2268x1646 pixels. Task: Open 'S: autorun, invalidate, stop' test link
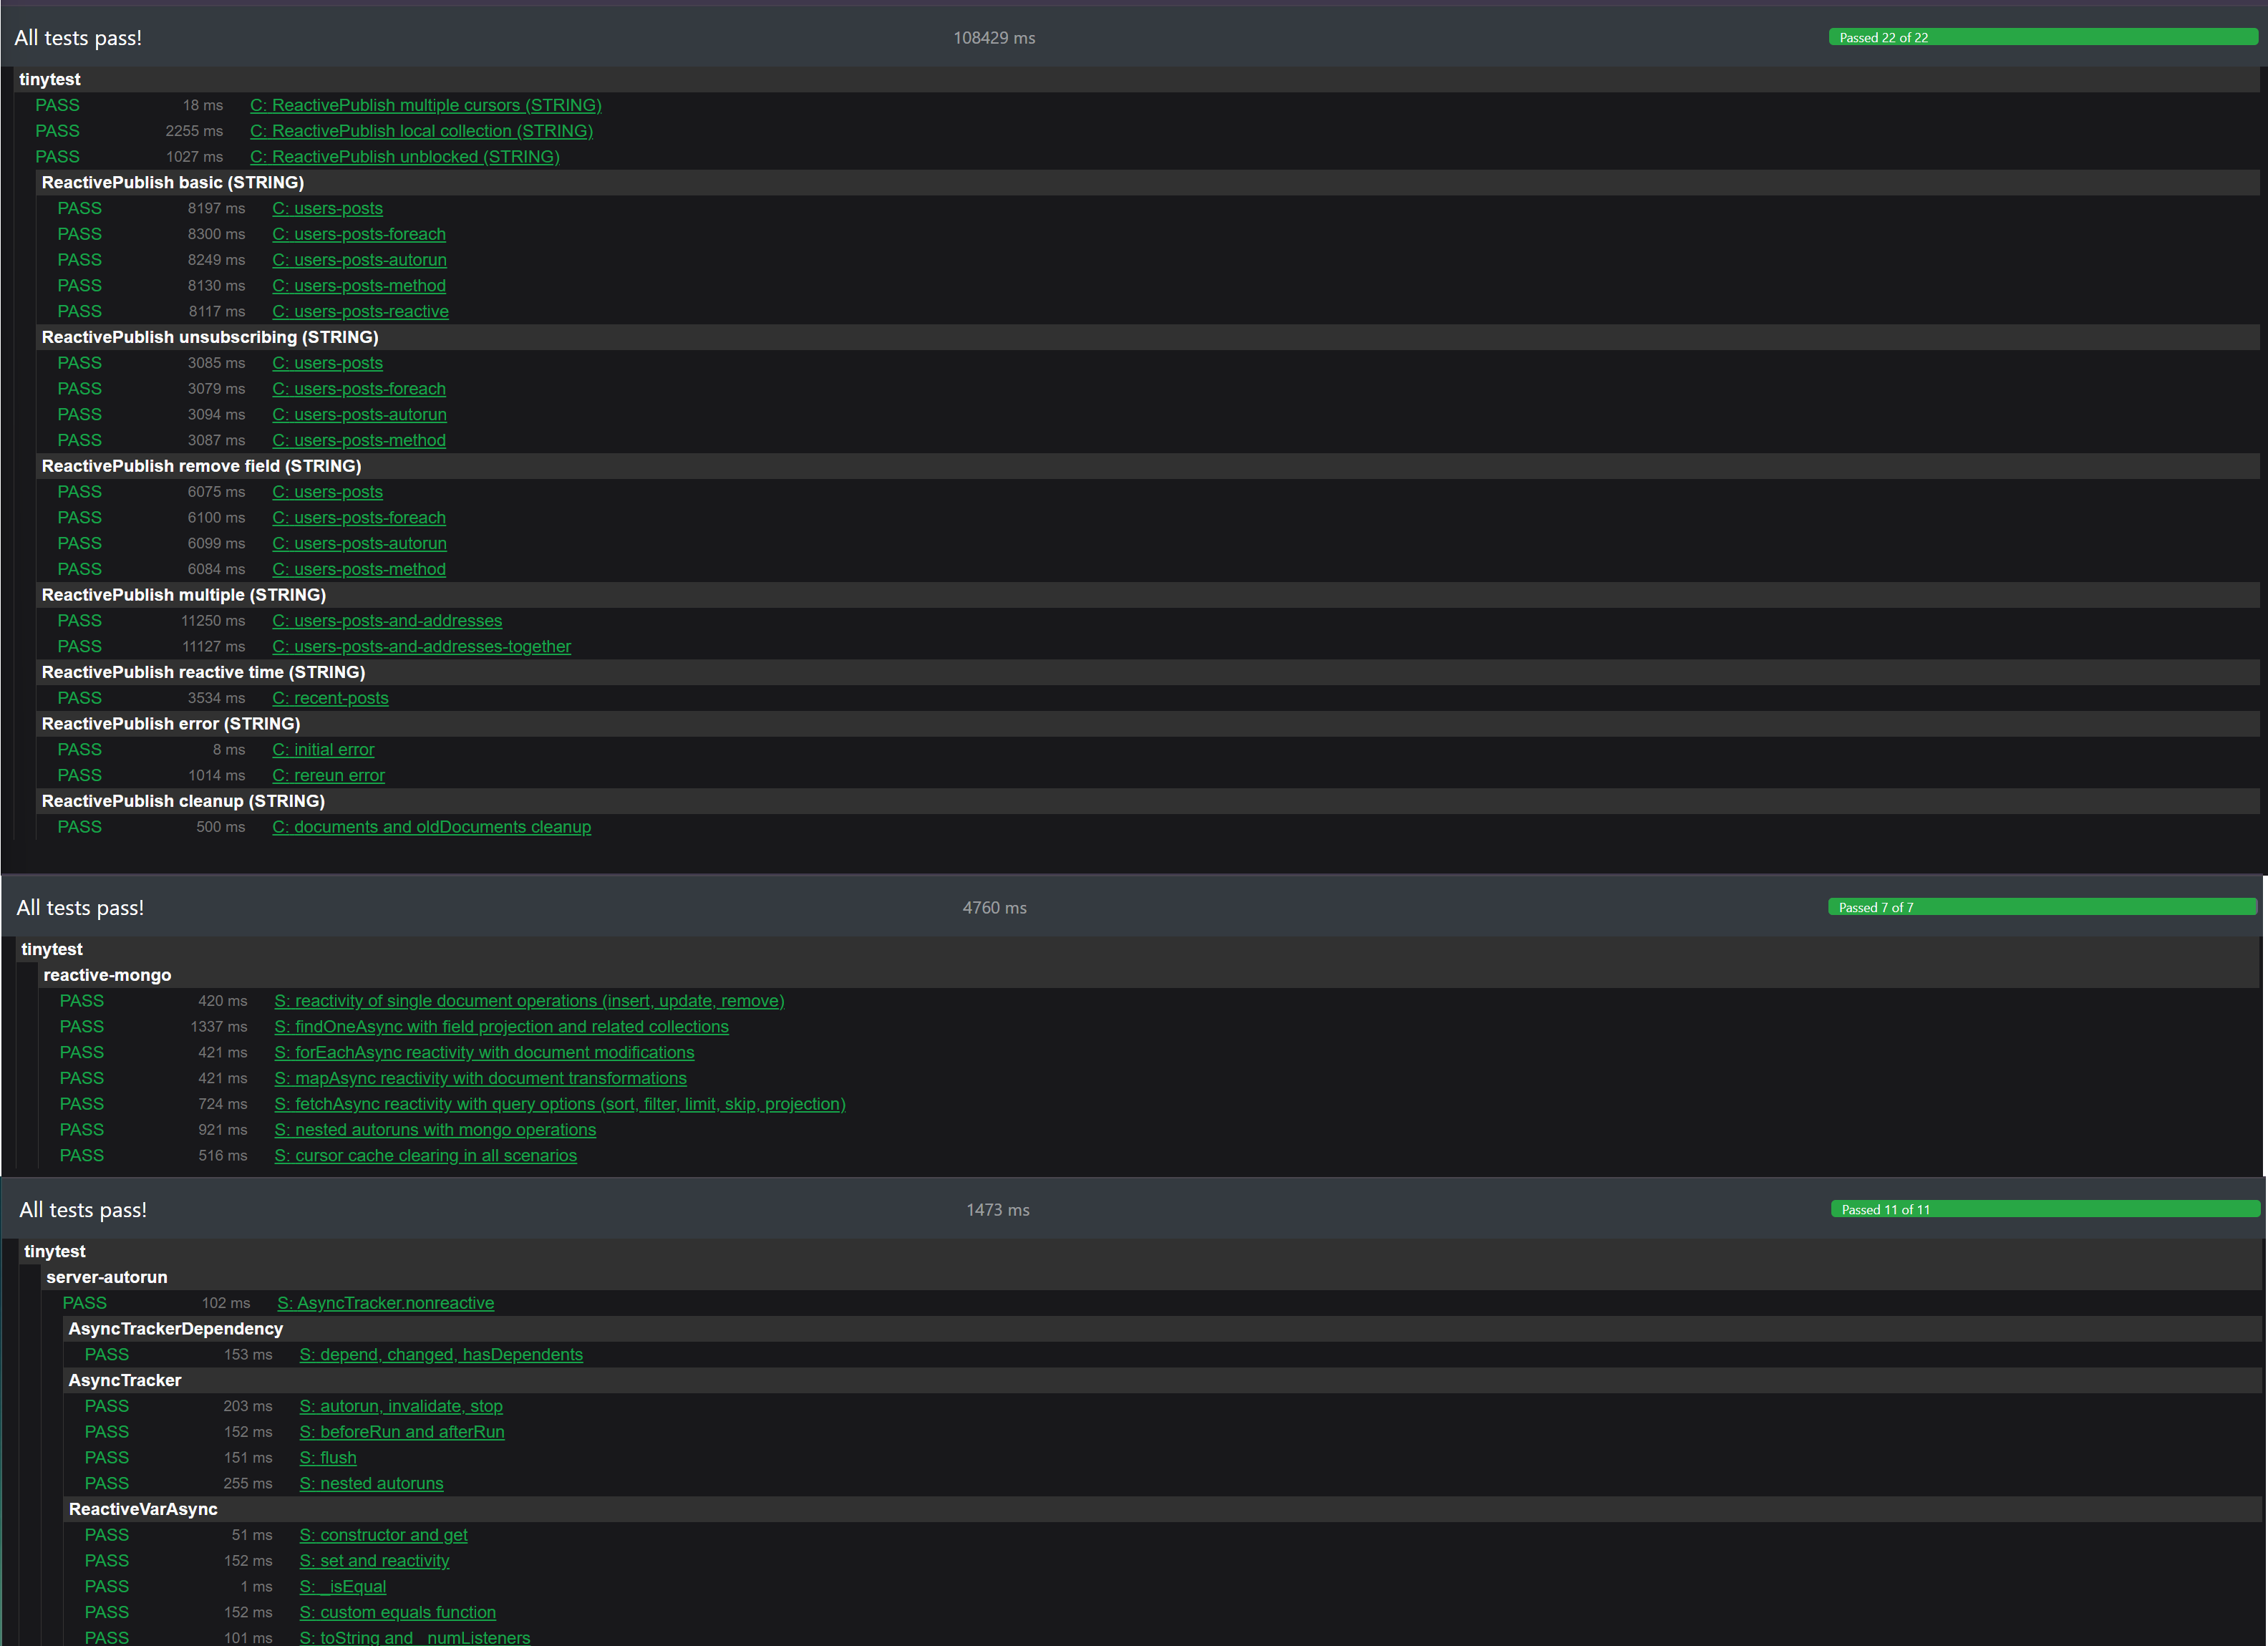(401, 1406)
